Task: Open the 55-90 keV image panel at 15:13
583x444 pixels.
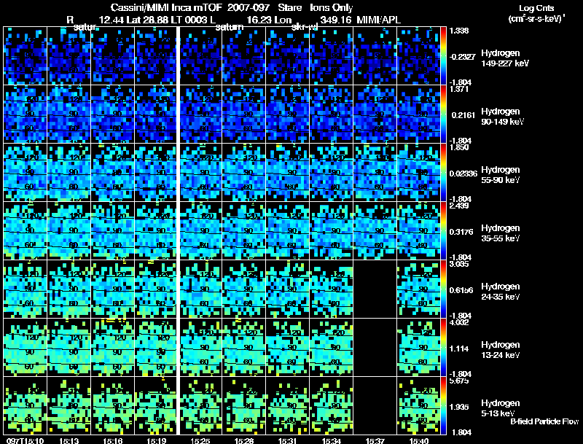Action: [x=69, y=173]
